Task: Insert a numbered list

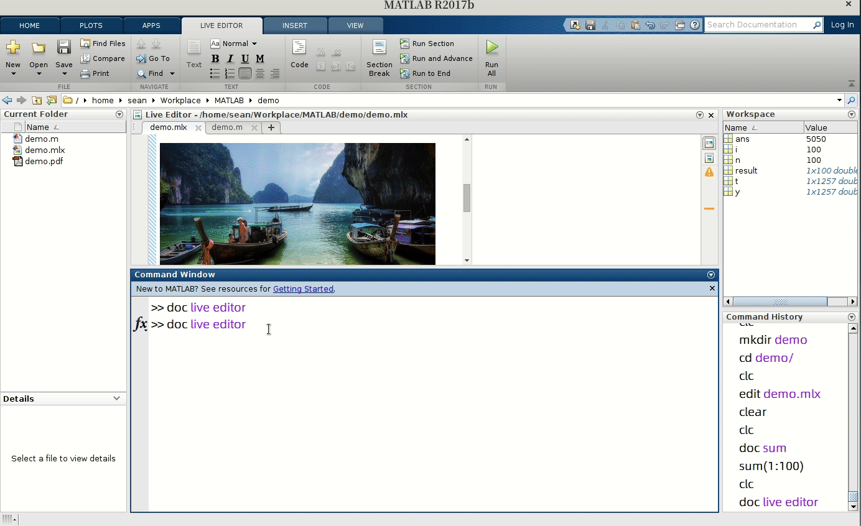Action: (x=230, y=73)
